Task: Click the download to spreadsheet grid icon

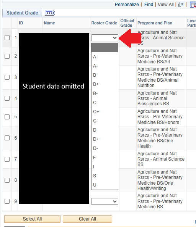Action: pyautogui.click(x=193, y=5)
